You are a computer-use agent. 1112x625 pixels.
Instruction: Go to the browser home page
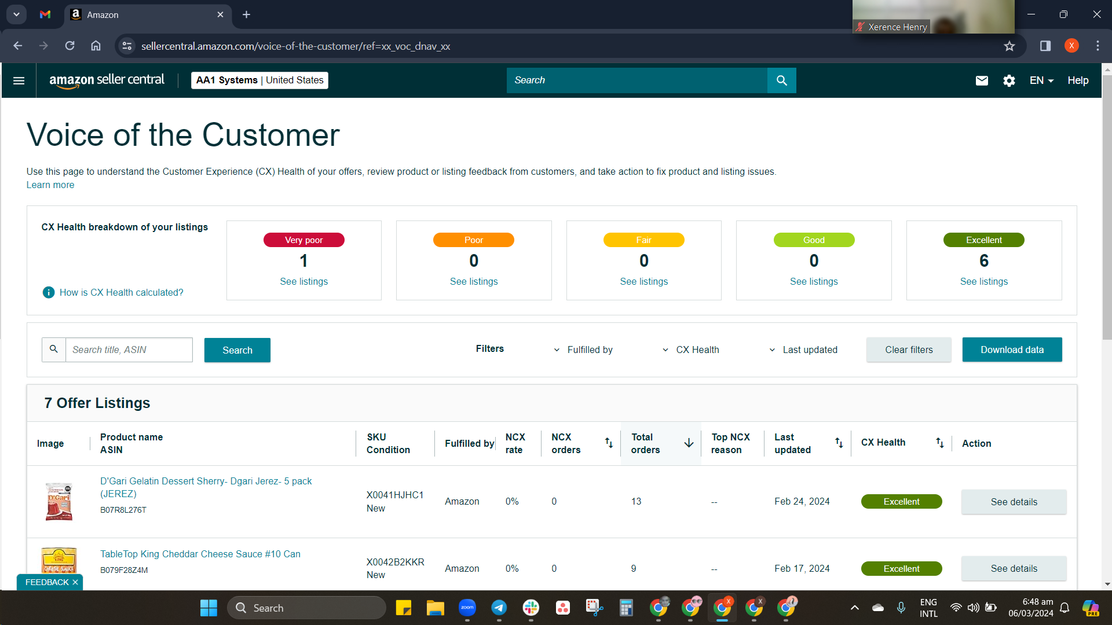(x=96, y=46)
